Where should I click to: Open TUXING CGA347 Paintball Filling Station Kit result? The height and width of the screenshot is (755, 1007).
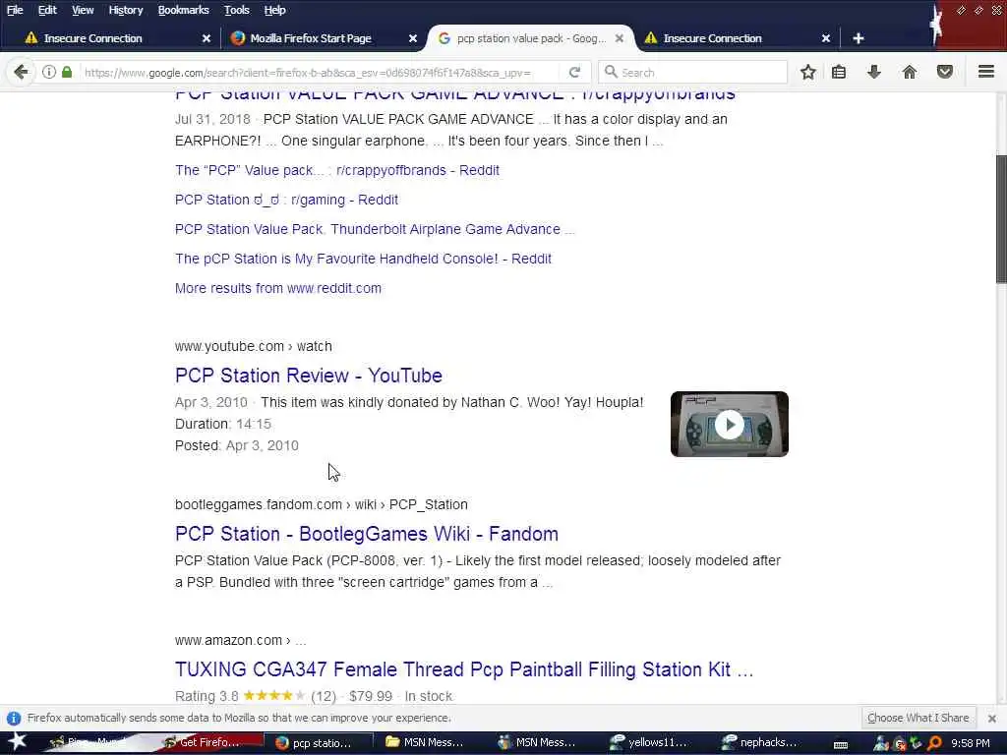(464, 669)
